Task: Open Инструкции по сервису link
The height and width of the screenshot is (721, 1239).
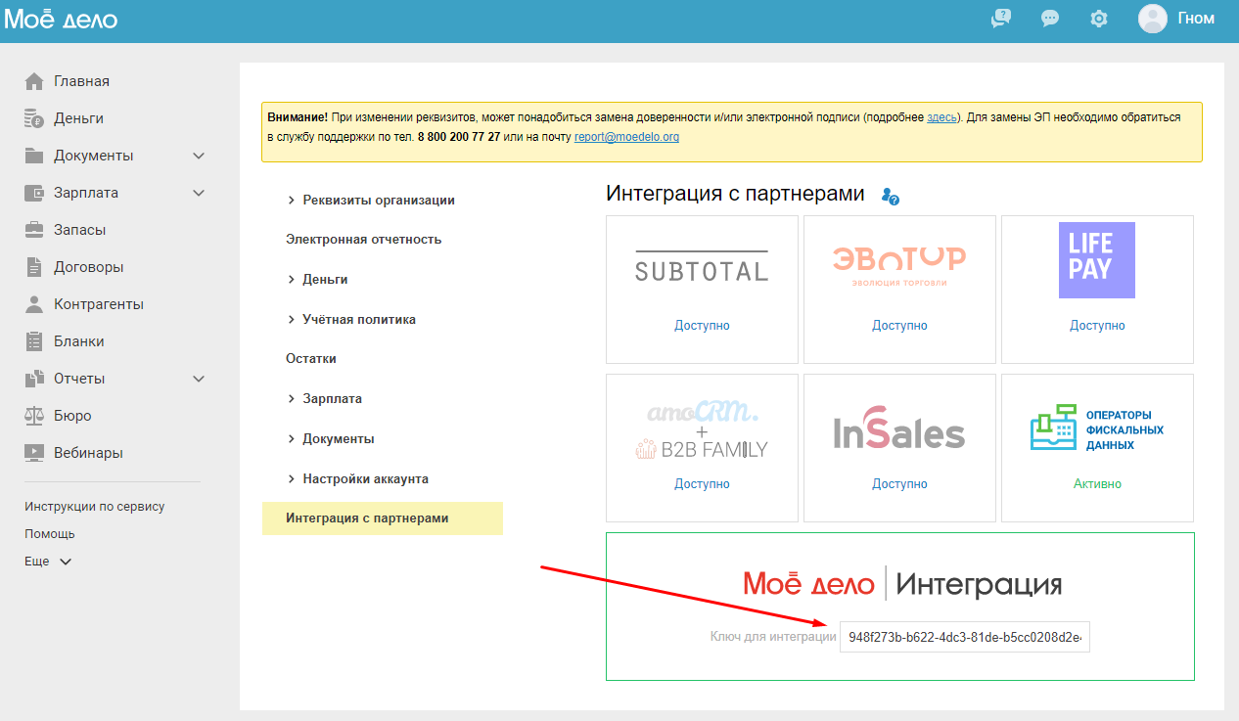Action: point(95,507)
